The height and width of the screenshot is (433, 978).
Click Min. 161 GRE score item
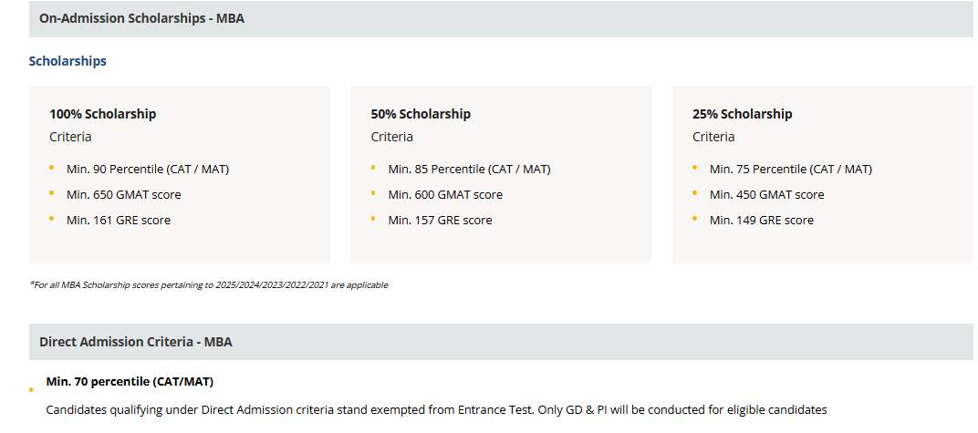coord(119,220)
